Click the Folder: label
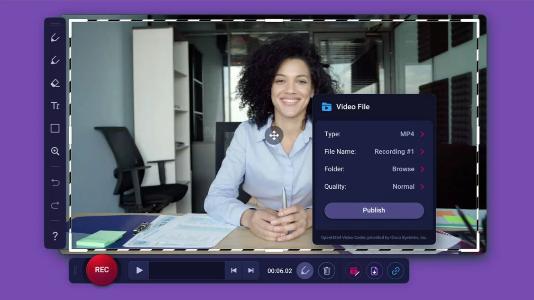The width and height of the screenshot is (534, 300). click(x=334, y=169)
